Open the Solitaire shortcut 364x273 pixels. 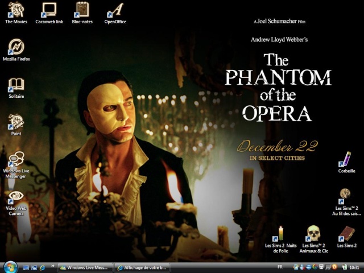pos(16,88)
